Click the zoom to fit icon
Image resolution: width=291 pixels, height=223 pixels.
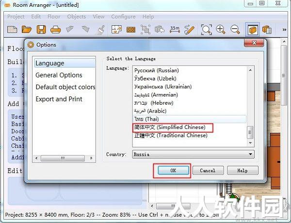[207, 30]
